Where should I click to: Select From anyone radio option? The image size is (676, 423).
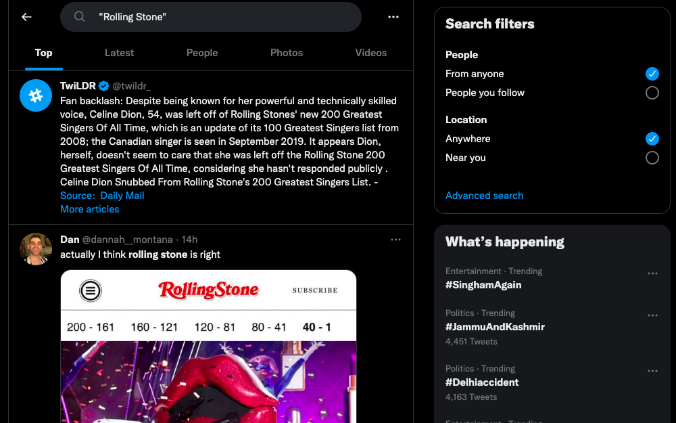(652, 74)
